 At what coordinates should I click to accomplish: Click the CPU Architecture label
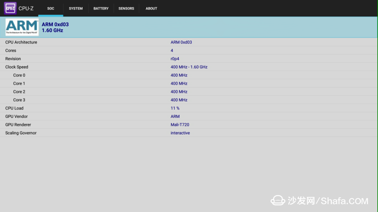coord(21,42)
